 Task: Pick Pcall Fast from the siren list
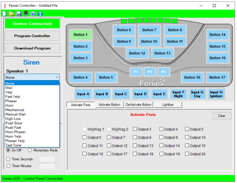coord(32,128)
